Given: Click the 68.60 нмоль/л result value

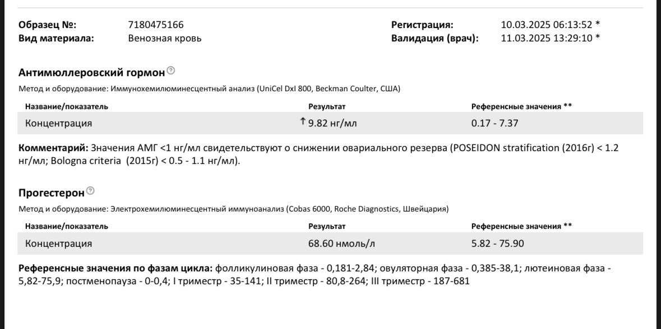Looking at the screenshot, I should tap(341, 243).
